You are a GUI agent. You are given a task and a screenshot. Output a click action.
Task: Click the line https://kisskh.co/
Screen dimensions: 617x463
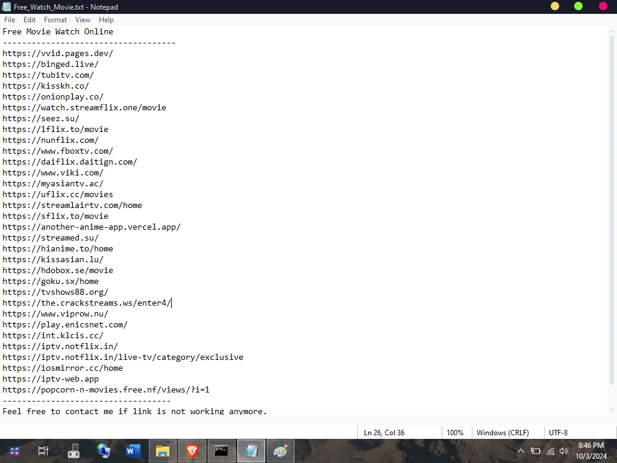tap(46, 86)
